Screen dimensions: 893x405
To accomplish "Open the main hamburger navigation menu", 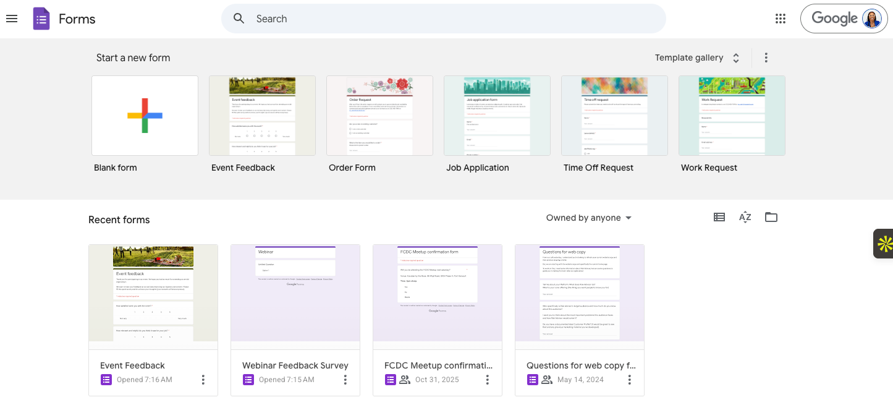I will pyautogui.click(x=12, y=19).
